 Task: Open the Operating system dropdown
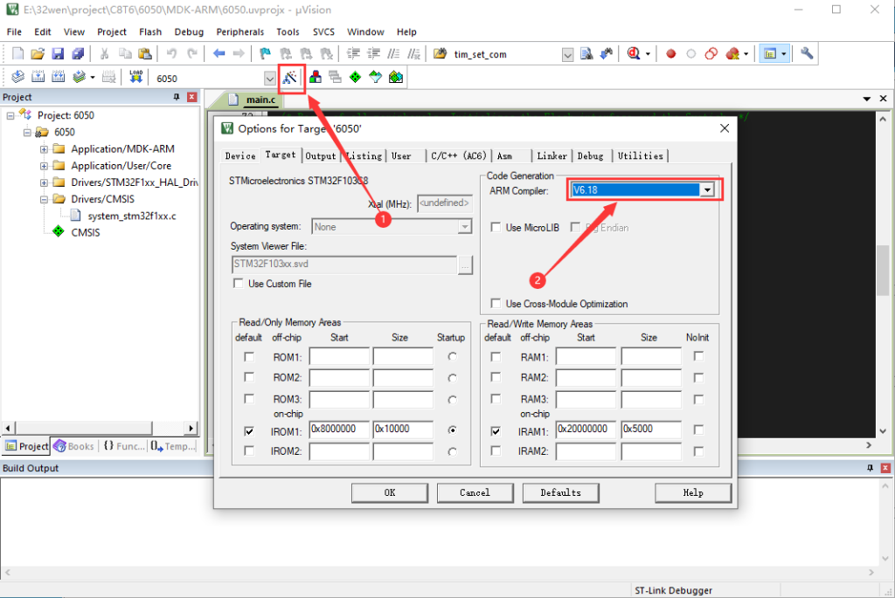coord(465,227)
